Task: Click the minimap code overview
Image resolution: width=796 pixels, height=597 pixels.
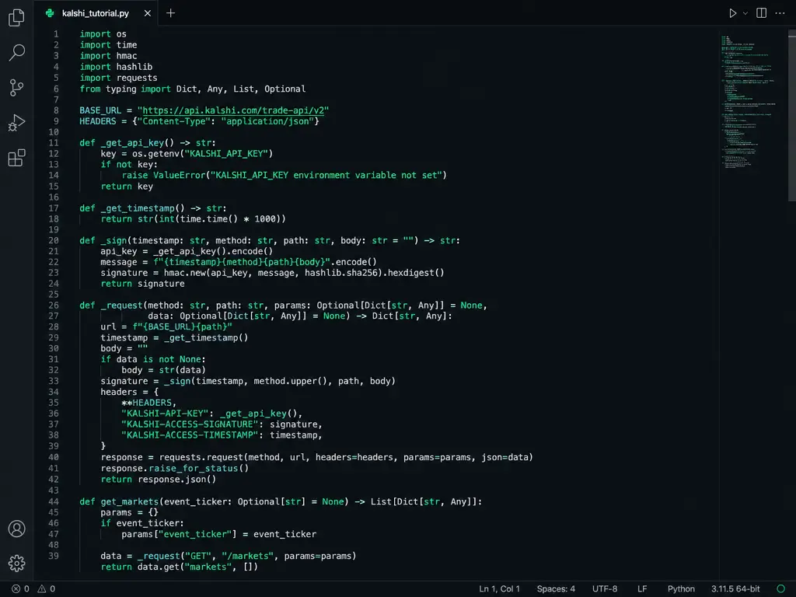Action: pos(749,102)
